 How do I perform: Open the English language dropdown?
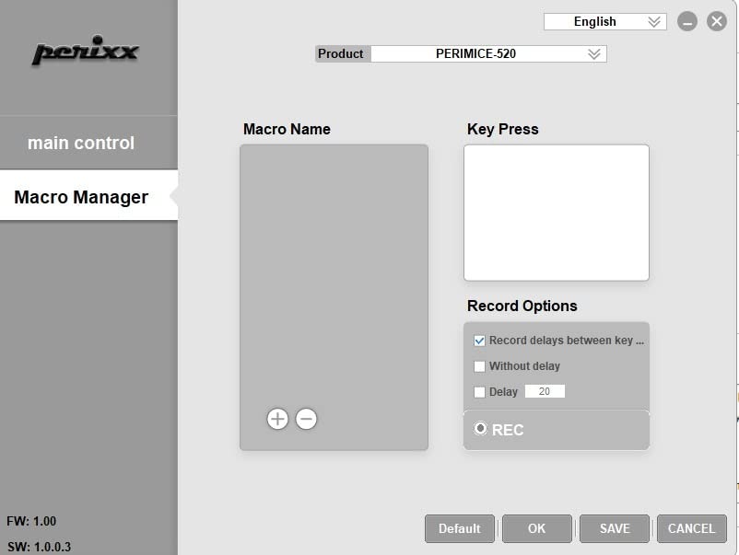pos(605,22)
